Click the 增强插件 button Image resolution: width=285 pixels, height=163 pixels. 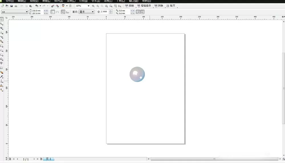click(144, 6)
